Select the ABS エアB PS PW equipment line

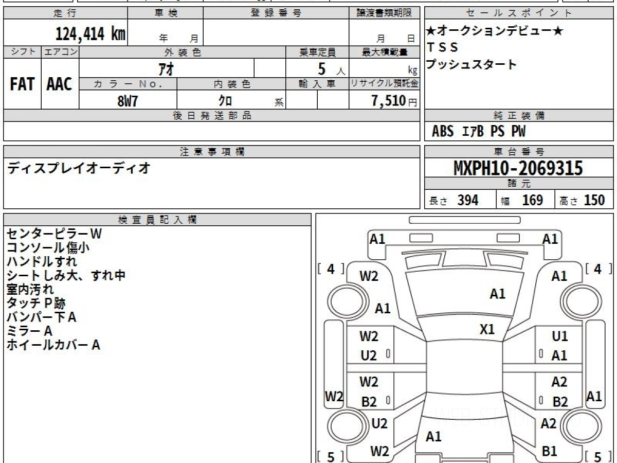point(479,132)
